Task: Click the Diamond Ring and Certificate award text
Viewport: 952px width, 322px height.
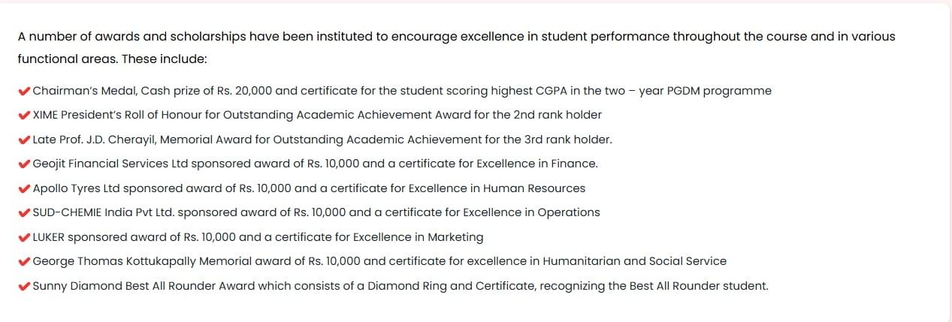Action: tap(400, 286)
